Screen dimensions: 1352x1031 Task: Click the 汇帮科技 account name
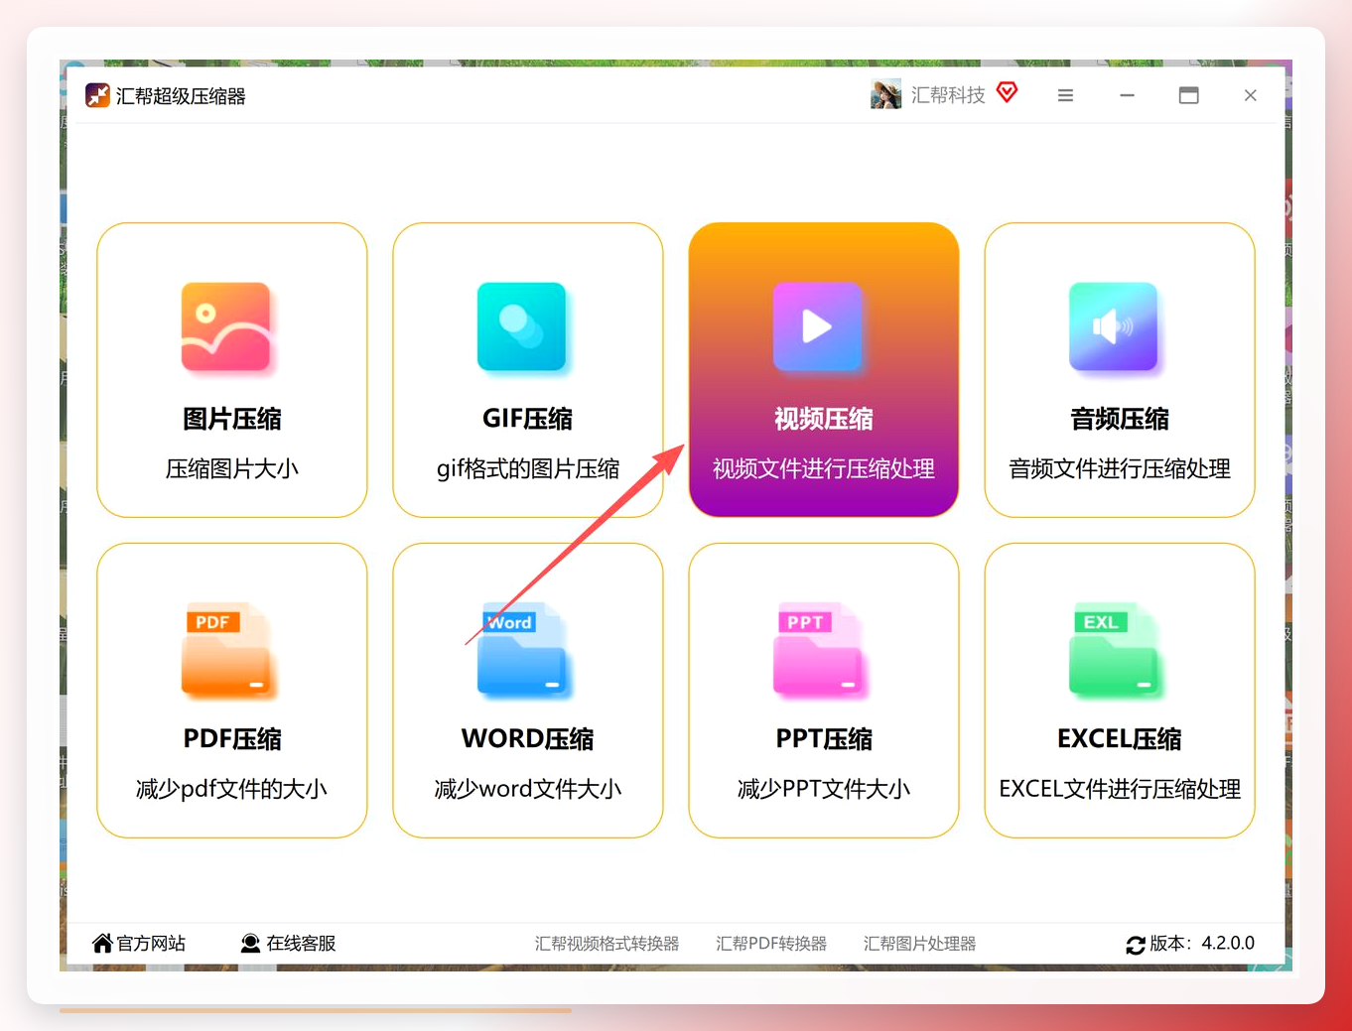click(948, 94)
